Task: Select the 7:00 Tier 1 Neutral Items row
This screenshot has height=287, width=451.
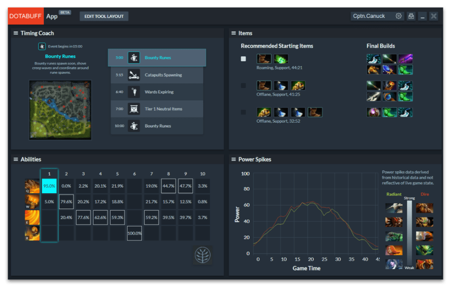Action: (157, 109)
